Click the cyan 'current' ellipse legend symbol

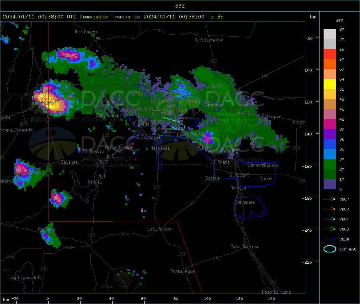point(330,249)
